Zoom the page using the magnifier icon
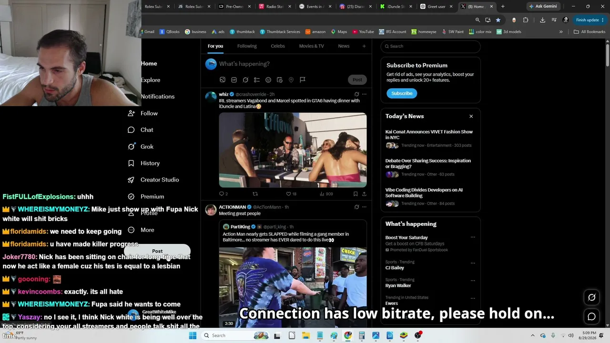Image resolution: width=610 pixels, height=343 pixels. click(x=478, y=20)
